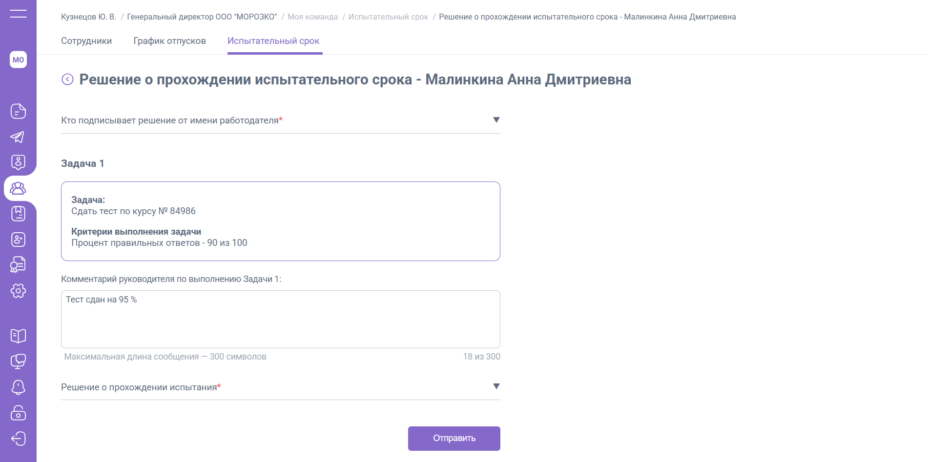
Task: Click the padlock icon in sidebar
Action: coord(18,413)
